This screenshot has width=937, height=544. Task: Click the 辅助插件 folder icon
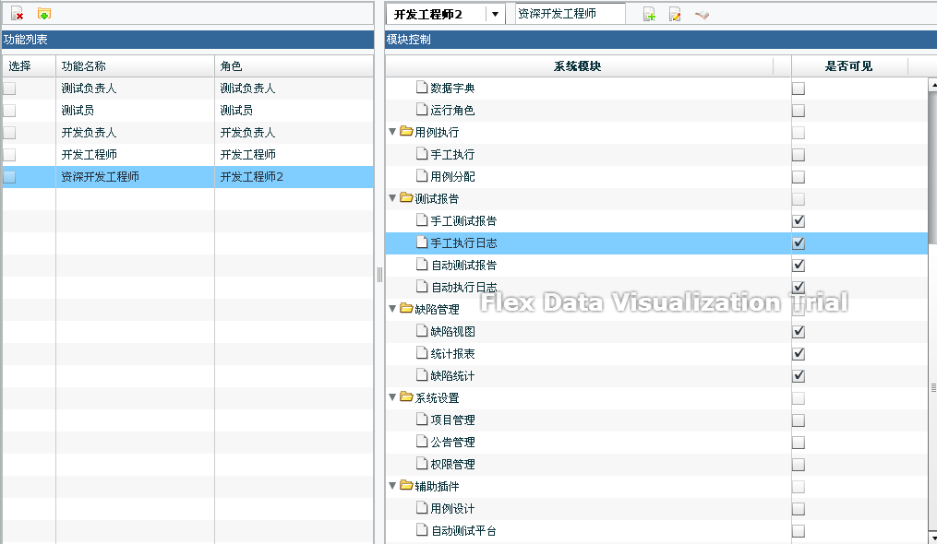(406, 486)
